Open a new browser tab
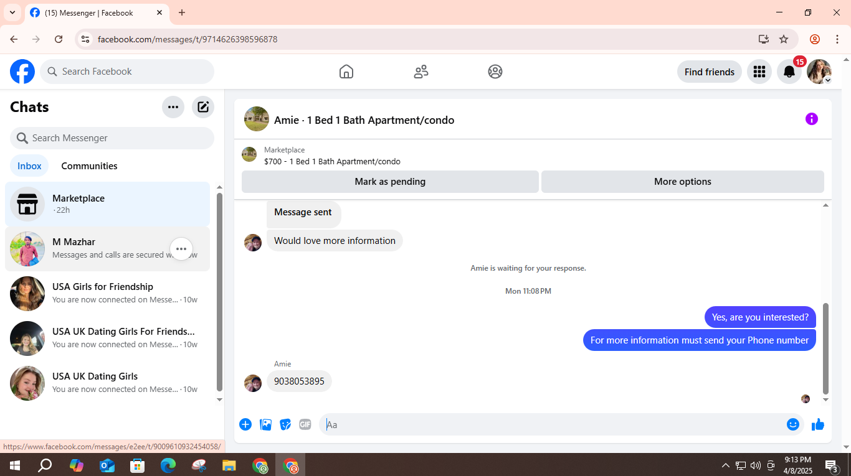Viewport: 851px width, 476px height. 182,12
